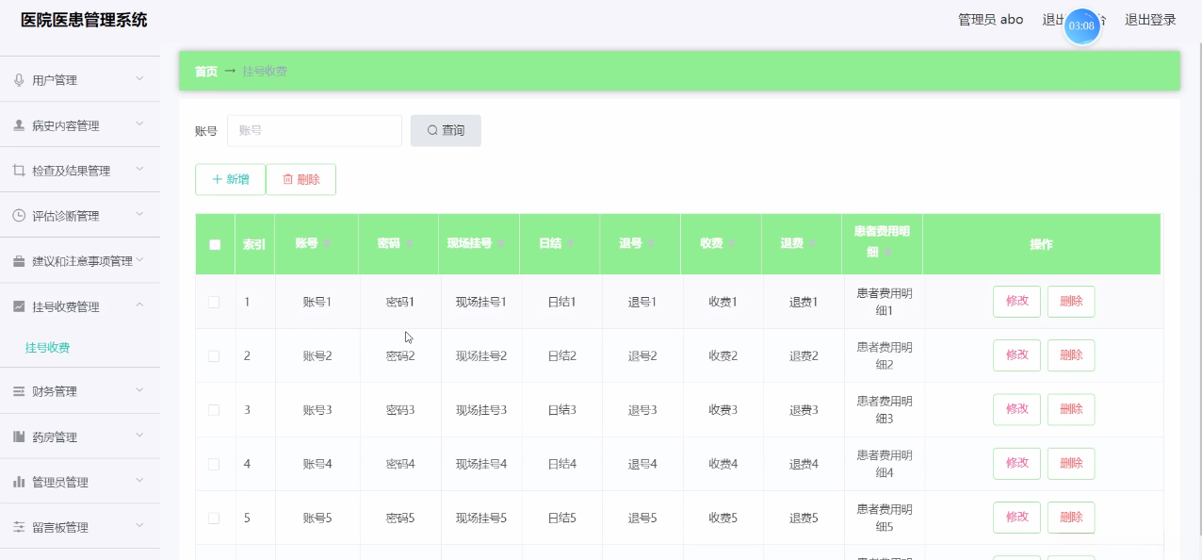Collapse the 挂号收费管理 menu chevron
Screen dimensions: 1202x560
139,305
